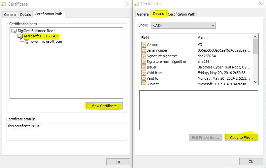Select Microsoft IT TLS CA 4 in the tree
This screenshot has height=168, width=266.
(x=41, y=36)
